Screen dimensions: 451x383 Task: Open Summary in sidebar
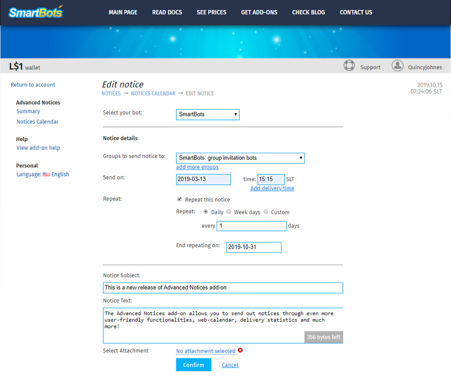click(x=28, y=111)
